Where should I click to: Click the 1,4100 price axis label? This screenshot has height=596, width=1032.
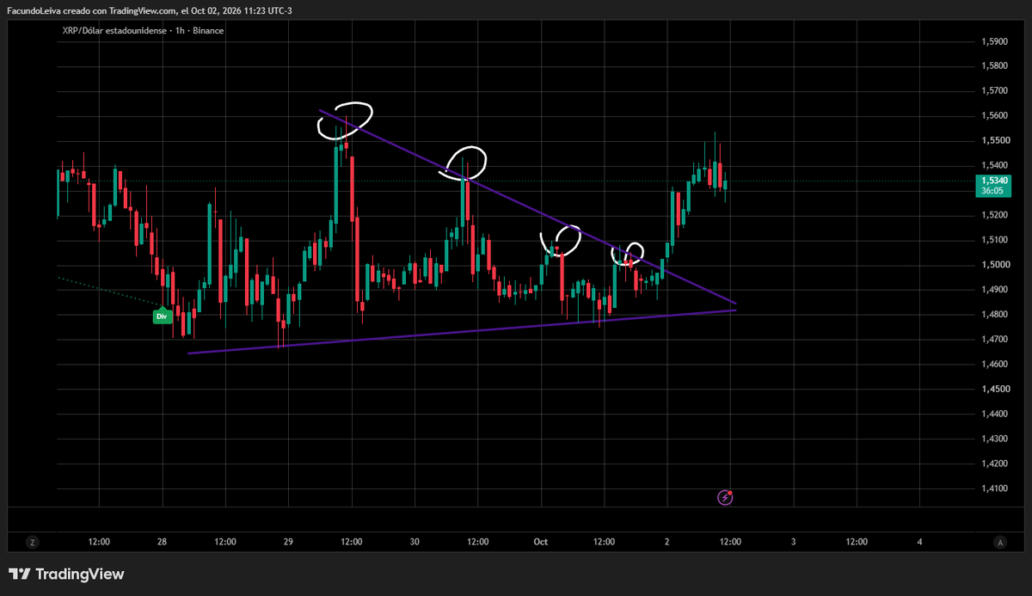995,488
